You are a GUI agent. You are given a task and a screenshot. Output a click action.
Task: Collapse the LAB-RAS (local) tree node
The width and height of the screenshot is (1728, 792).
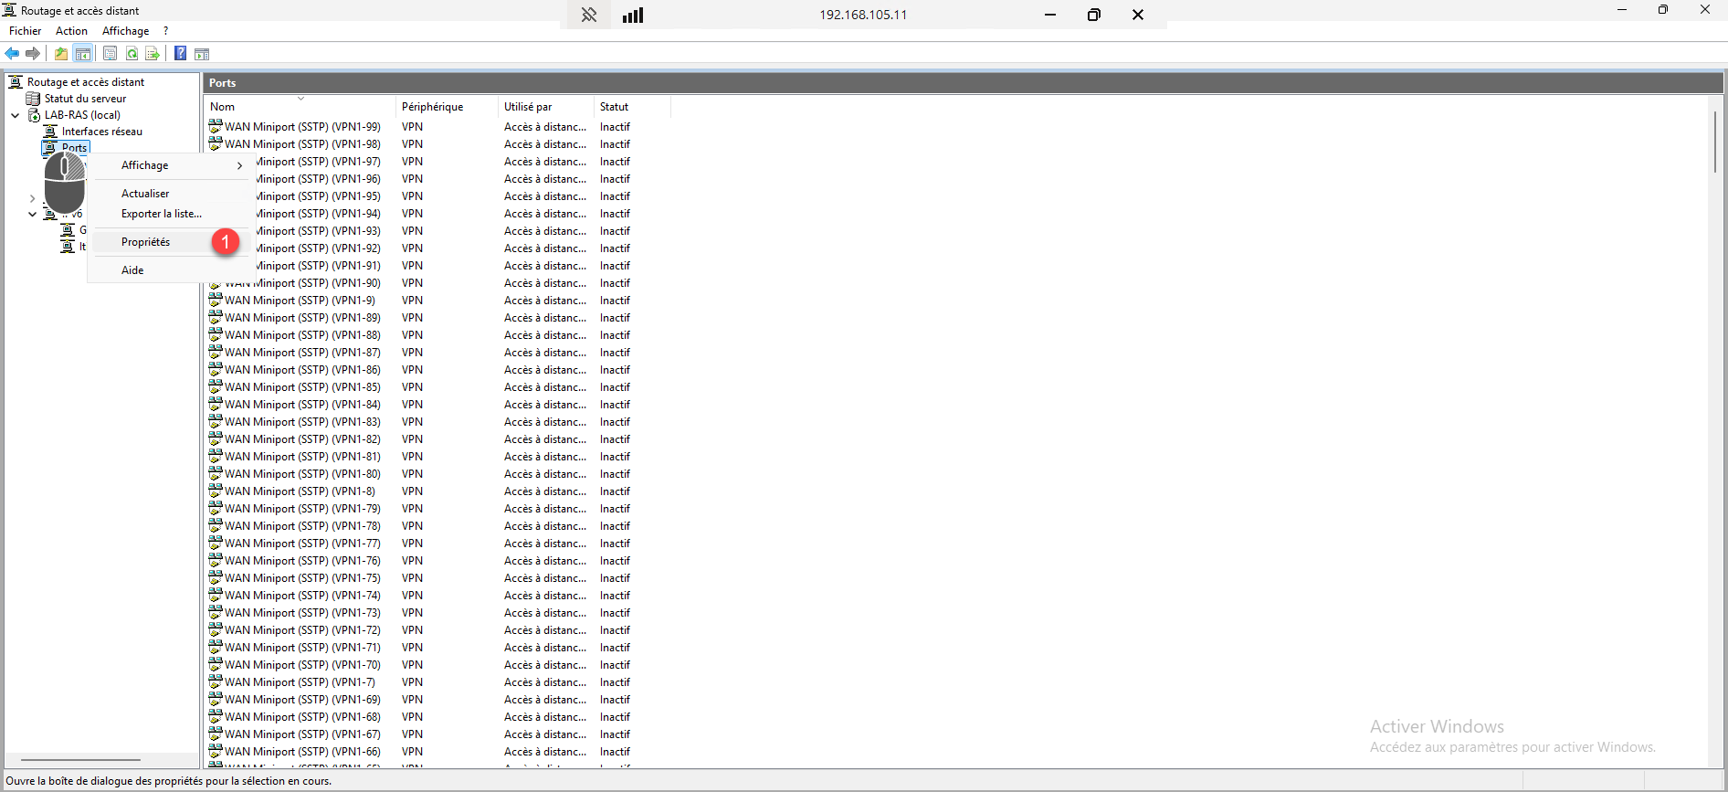point(16,115)
